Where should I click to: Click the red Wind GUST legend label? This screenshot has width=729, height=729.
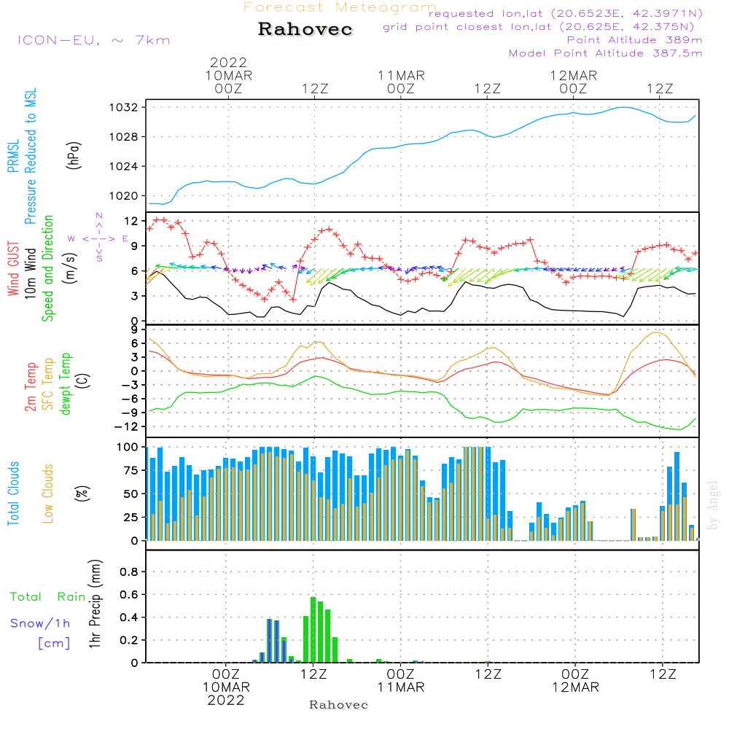[x=13, y=270]
